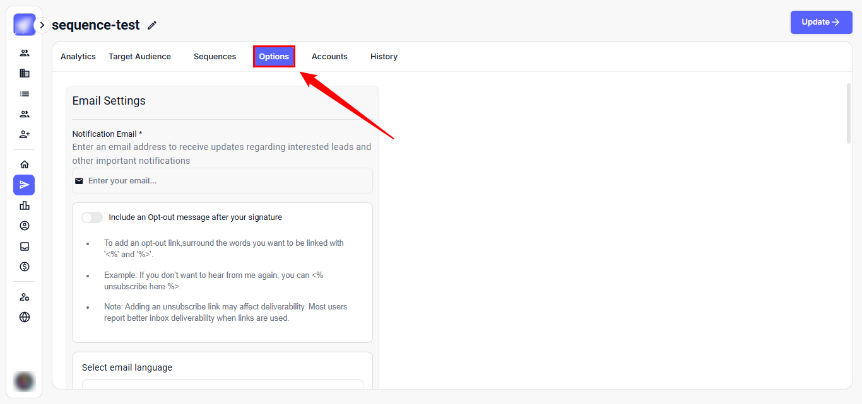Enable the Opt-out message toggle

[x=92, y=217]
